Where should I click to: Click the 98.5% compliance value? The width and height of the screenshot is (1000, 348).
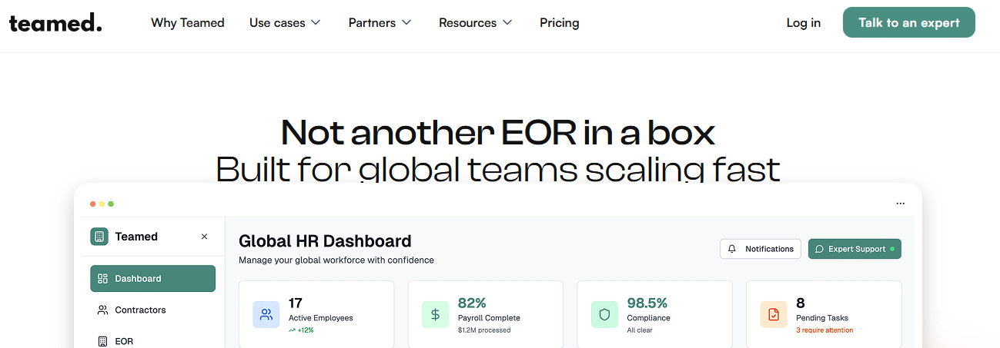pos(647,303)
